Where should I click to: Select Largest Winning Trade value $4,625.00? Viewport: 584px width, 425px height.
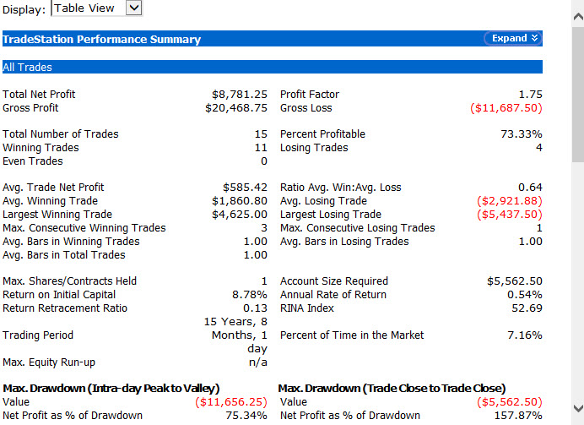coord(240,215)
